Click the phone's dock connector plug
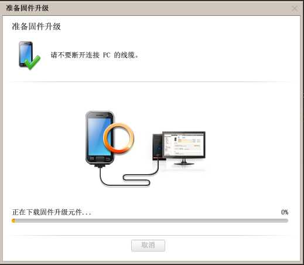The image size is (304, 265). tap(100, 166)
